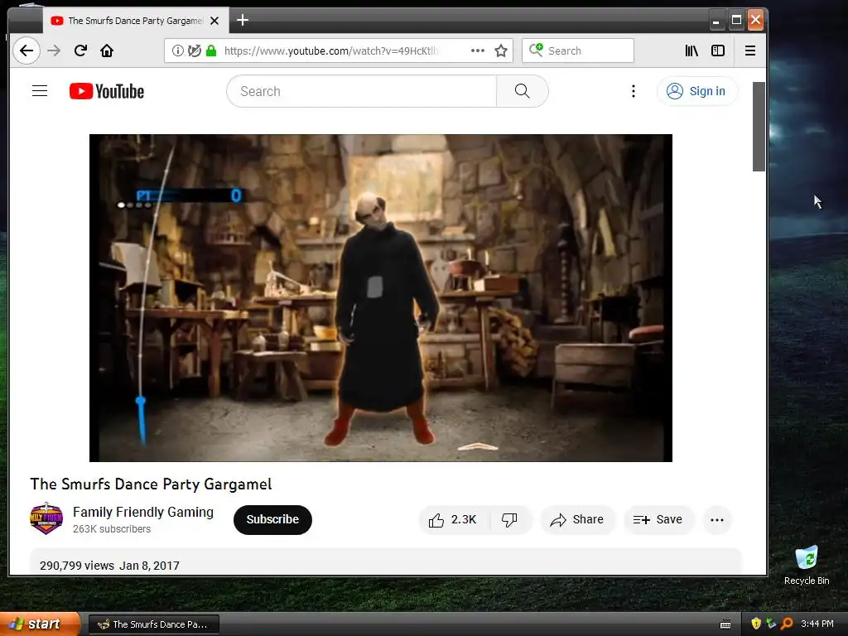Viewport: 848px width, 636px height.
Task: Click the page vertical scrollbar thumb
Action: [759, 127]
